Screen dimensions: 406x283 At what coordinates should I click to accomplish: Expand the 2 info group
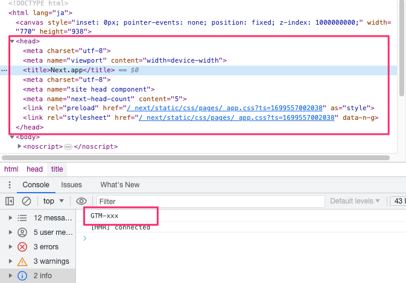point(11,276)
